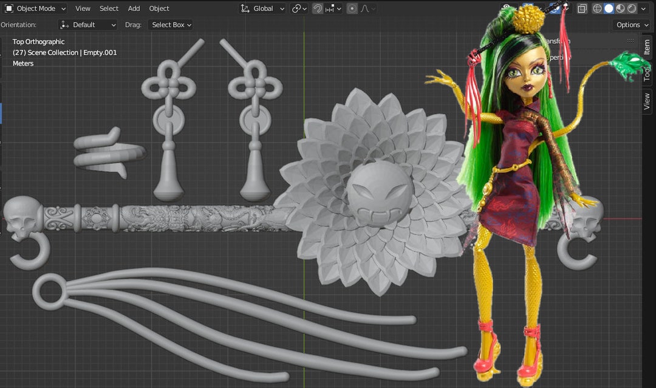Open the Options dropdown
Screen dimensions: 656x388
coord(632,25)
